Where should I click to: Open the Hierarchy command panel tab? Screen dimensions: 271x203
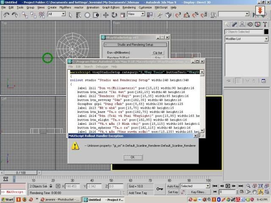click(x=242, y=25)
